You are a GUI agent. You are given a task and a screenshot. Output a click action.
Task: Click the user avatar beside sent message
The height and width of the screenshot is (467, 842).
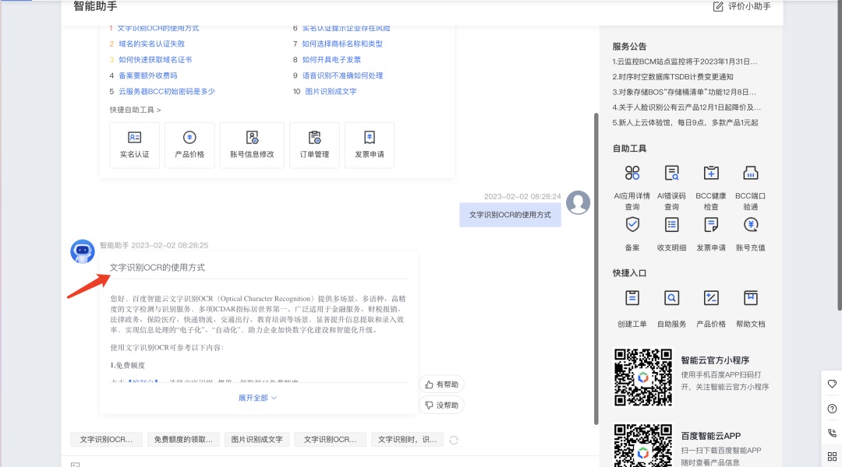coord(578,202)
